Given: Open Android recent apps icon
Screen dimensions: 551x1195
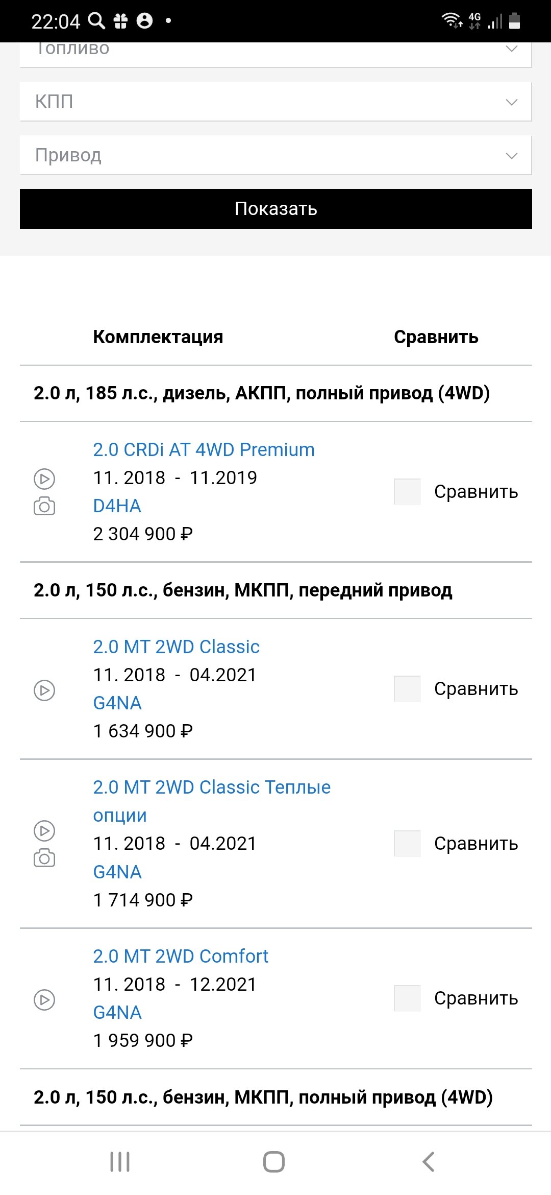Looking at the screenshot, I should click(x=120, y=1162).
